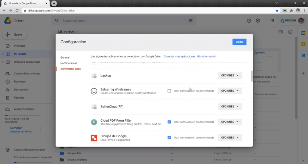The width and height of the screenshot is (308, 164).
Task: Click the add-ons plus icon
Action: (x=303, y=73)
